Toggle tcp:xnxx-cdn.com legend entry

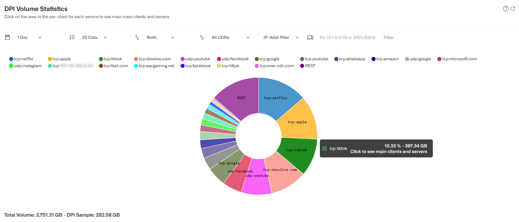click(x=274, y=66)
